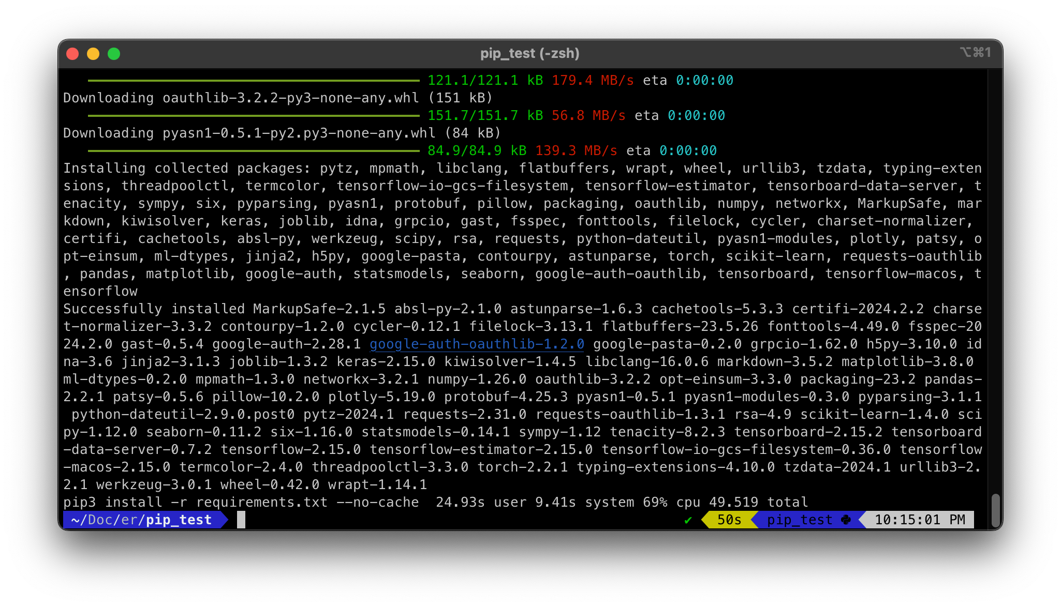The image size is (1061, 607).
Task: Click the pip_test (-zsh) title bar text
Action: coord(529,53)
